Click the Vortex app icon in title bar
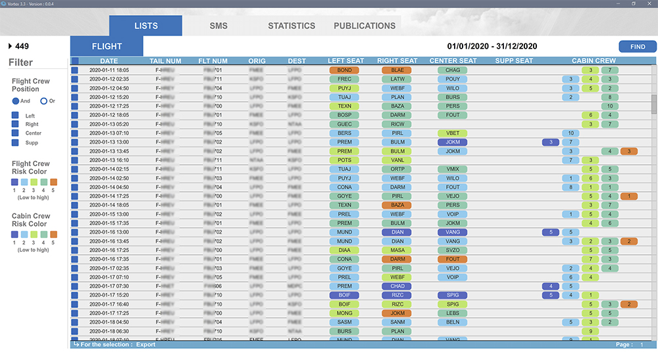Image resolution: width=658 pixels, height=356 pixels. (5, 3)
